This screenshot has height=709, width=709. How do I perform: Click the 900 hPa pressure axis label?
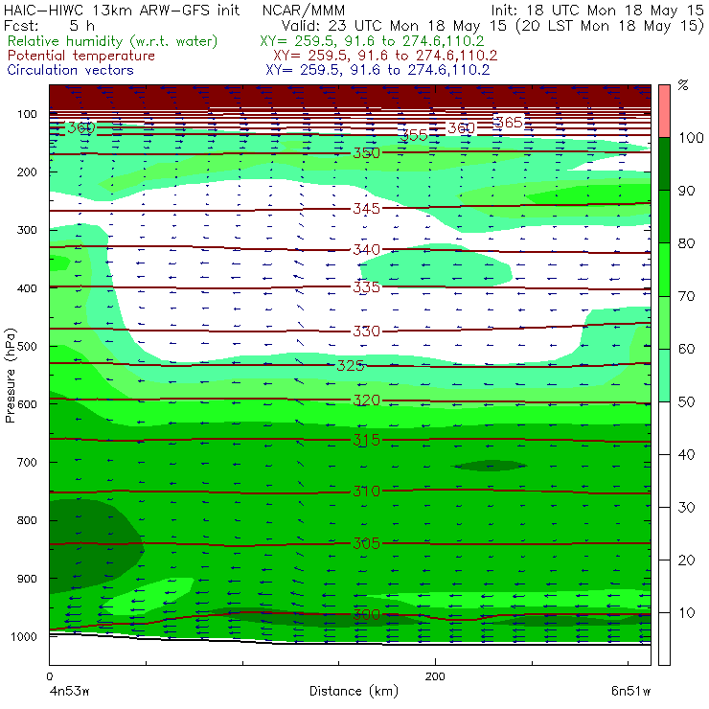coord(27,579)
